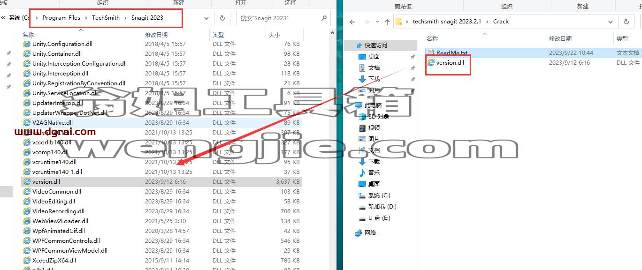Image resolution: width=642 pixels, height=270 pixels.
Task: Sort by 修改日期 column header in left window
Action: click(156, 35)
